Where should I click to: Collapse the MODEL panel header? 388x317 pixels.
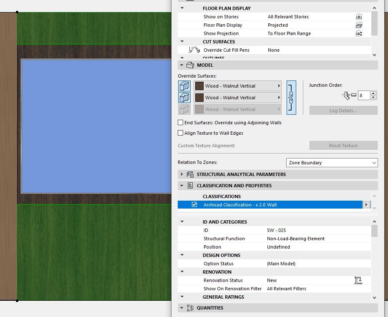(x=182, y=65)
